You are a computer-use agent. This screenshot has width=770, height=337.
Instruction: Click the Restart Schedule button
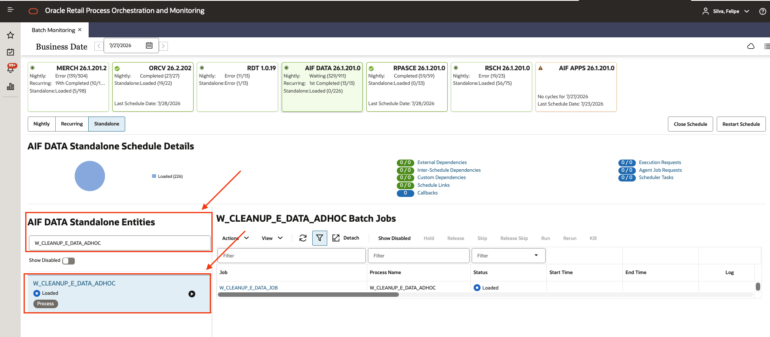point(741,124)
